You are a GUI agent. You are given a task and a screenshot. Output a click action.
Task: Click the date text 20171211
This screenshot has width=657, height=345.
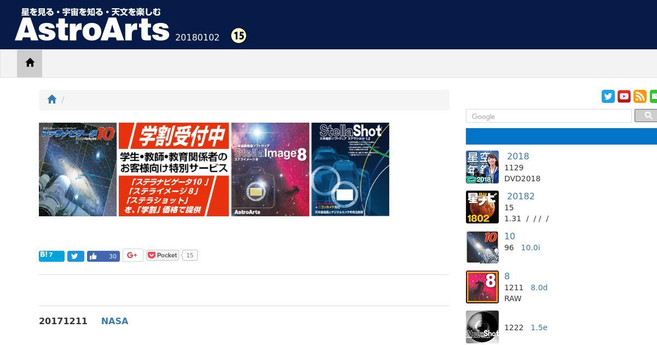point(63,321)
